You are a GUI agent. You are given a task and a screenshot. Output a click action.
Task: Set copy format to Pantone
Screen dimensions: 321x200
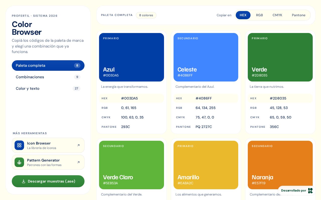click(x=299, y=15)
